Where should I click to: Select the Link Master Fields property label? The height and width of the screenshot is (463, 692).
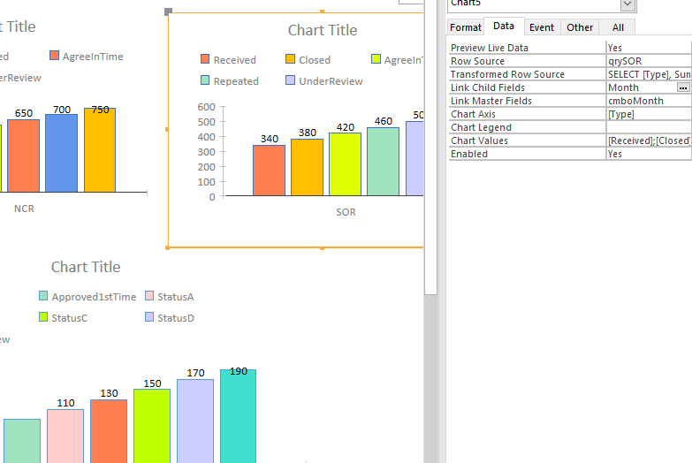coord(490,101)
